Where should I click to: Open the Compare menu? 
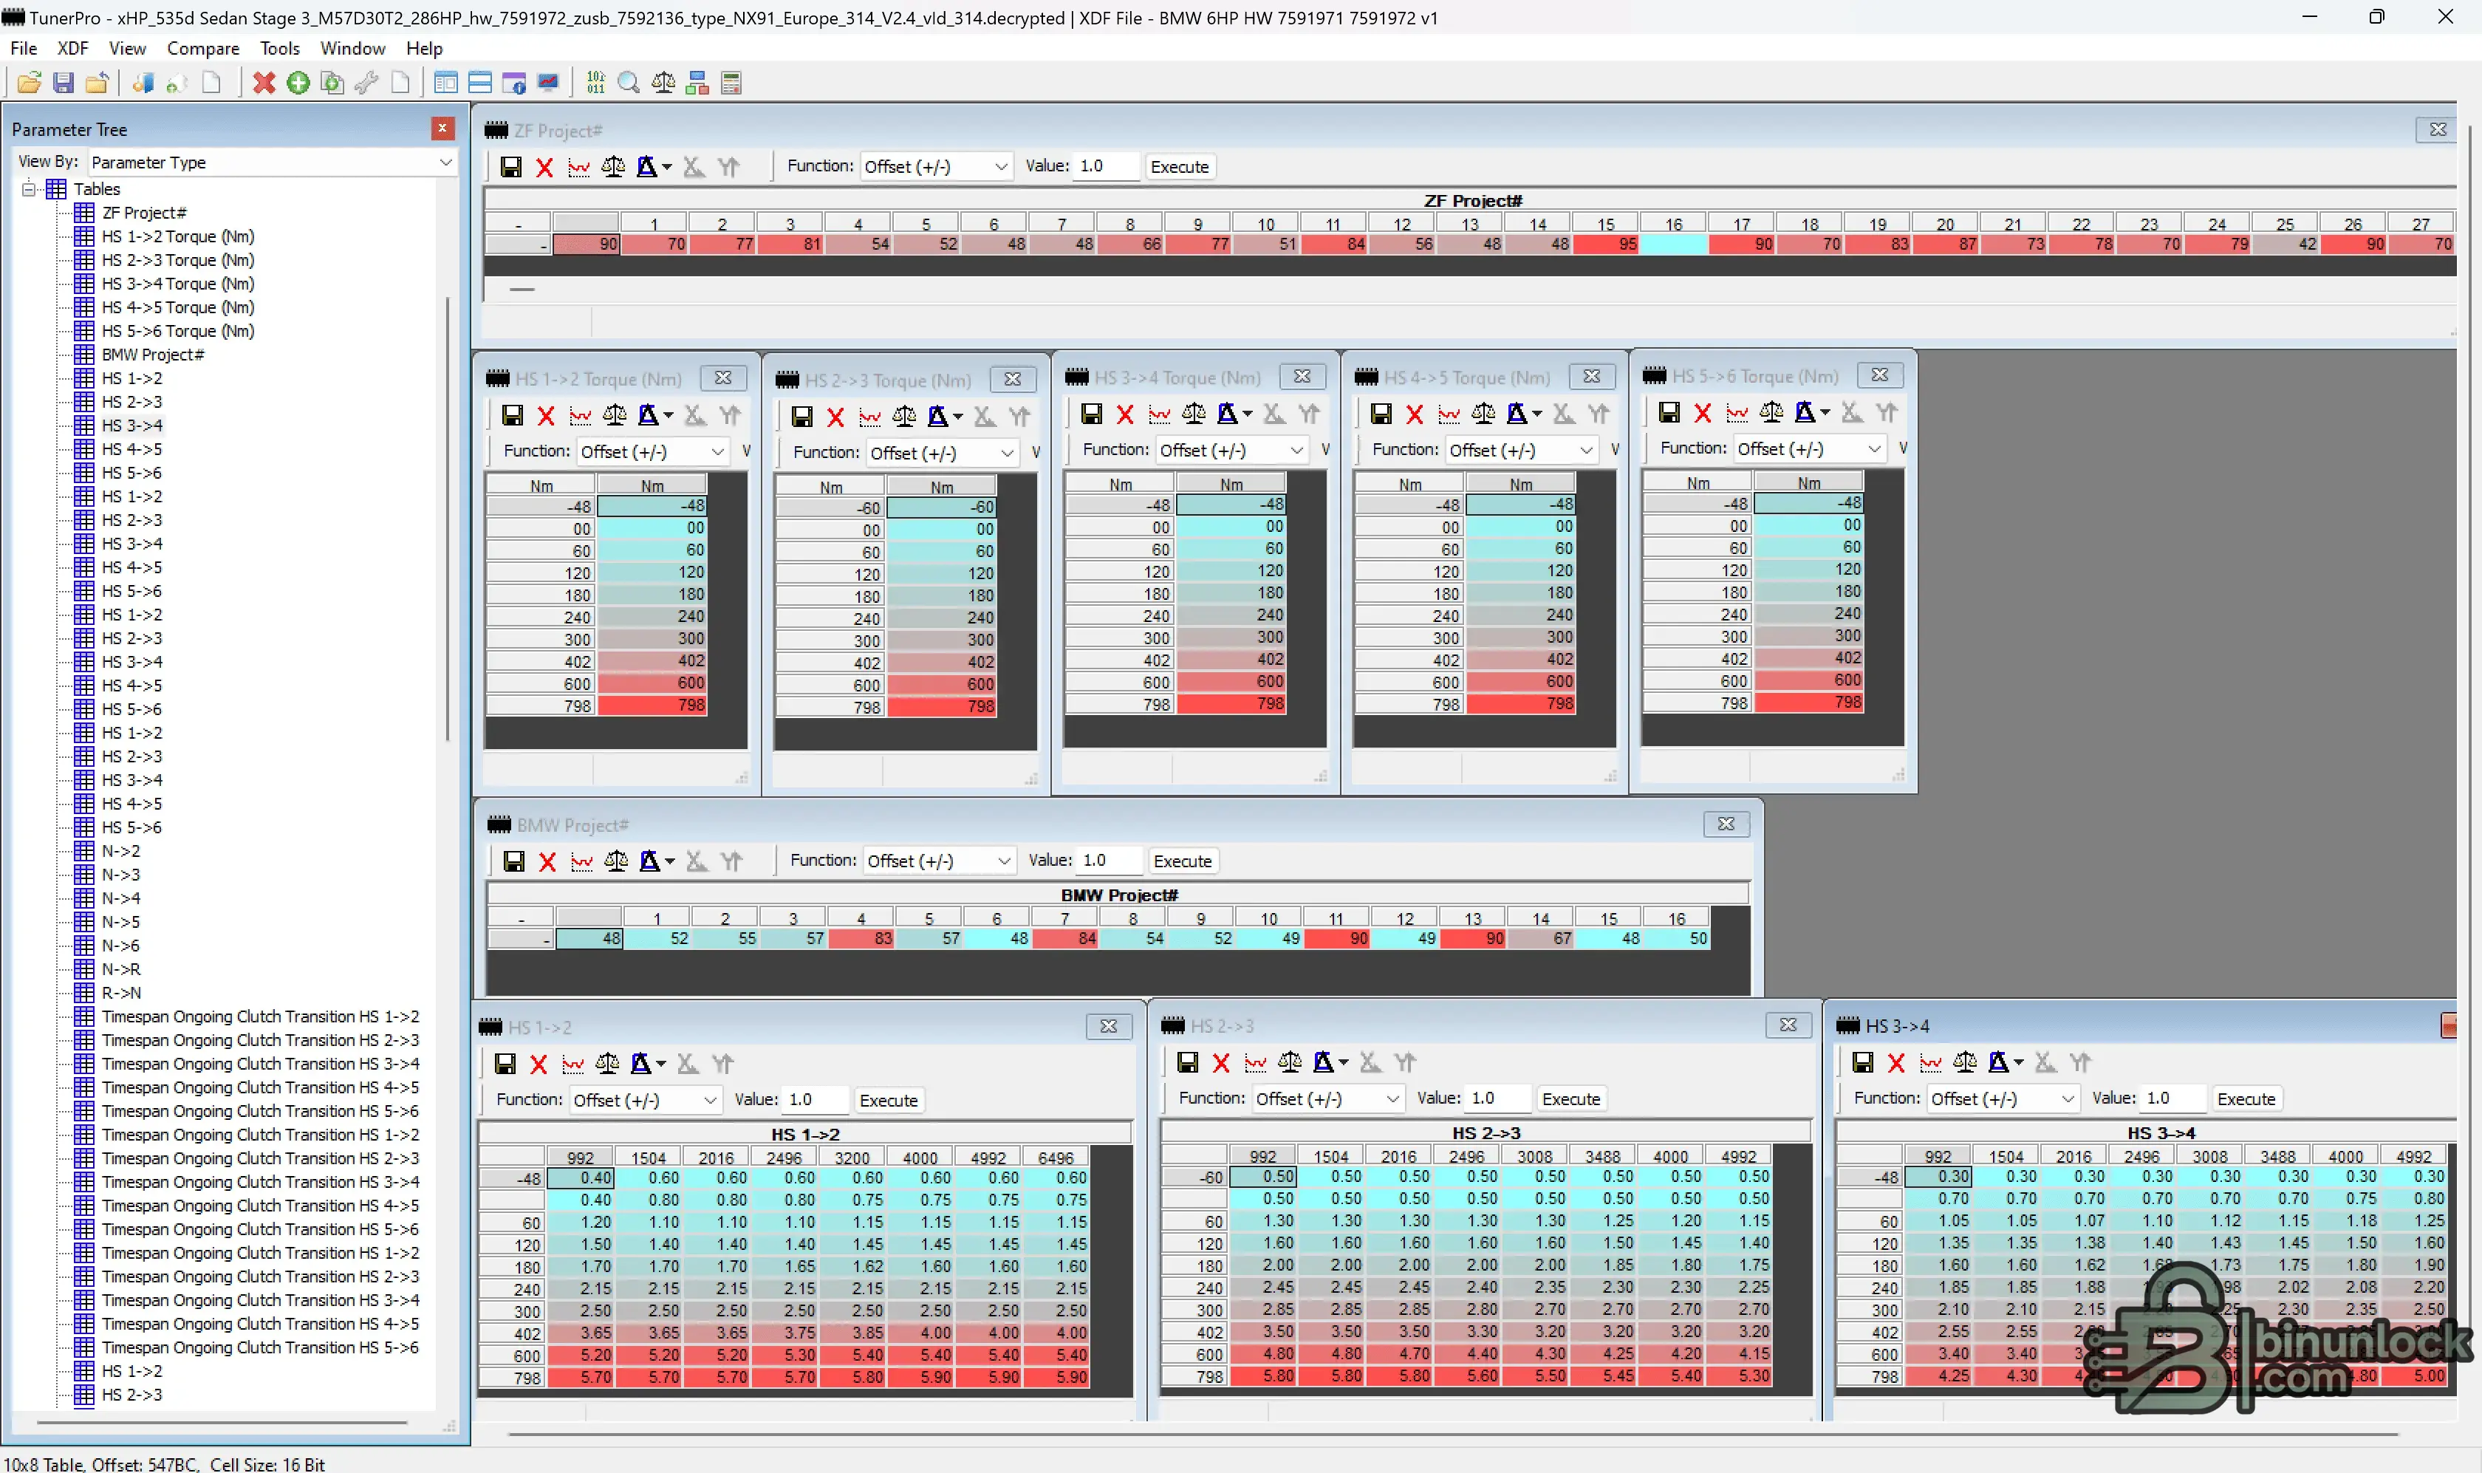coord(202,49)
